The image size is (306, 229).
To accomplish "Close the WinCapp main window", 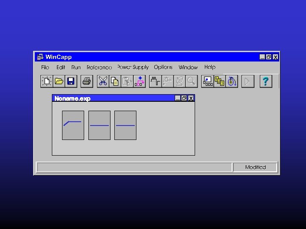I will [275, 57].
